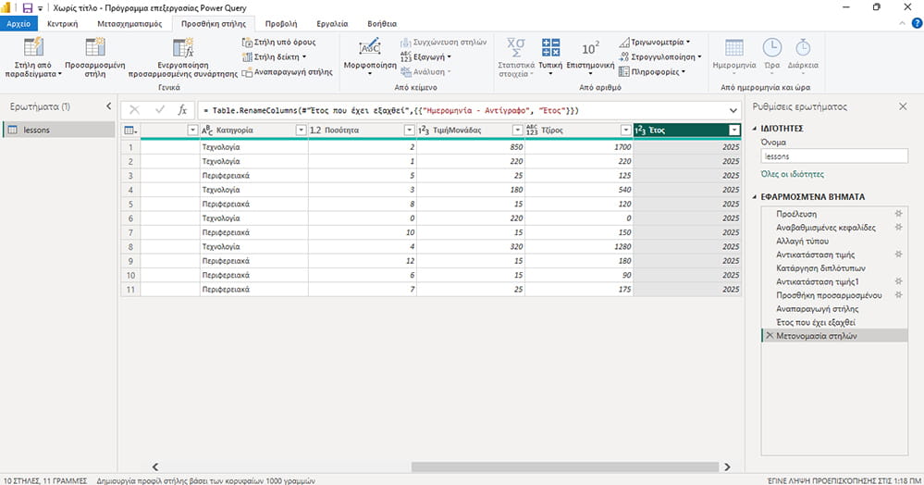Delete the Μετονομασία στηλών step
Viewport: 924px width, 485px height.
point(769,335)
